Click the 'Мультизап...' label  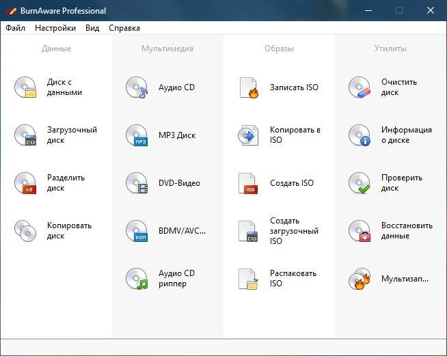click(x=405, y=279)
